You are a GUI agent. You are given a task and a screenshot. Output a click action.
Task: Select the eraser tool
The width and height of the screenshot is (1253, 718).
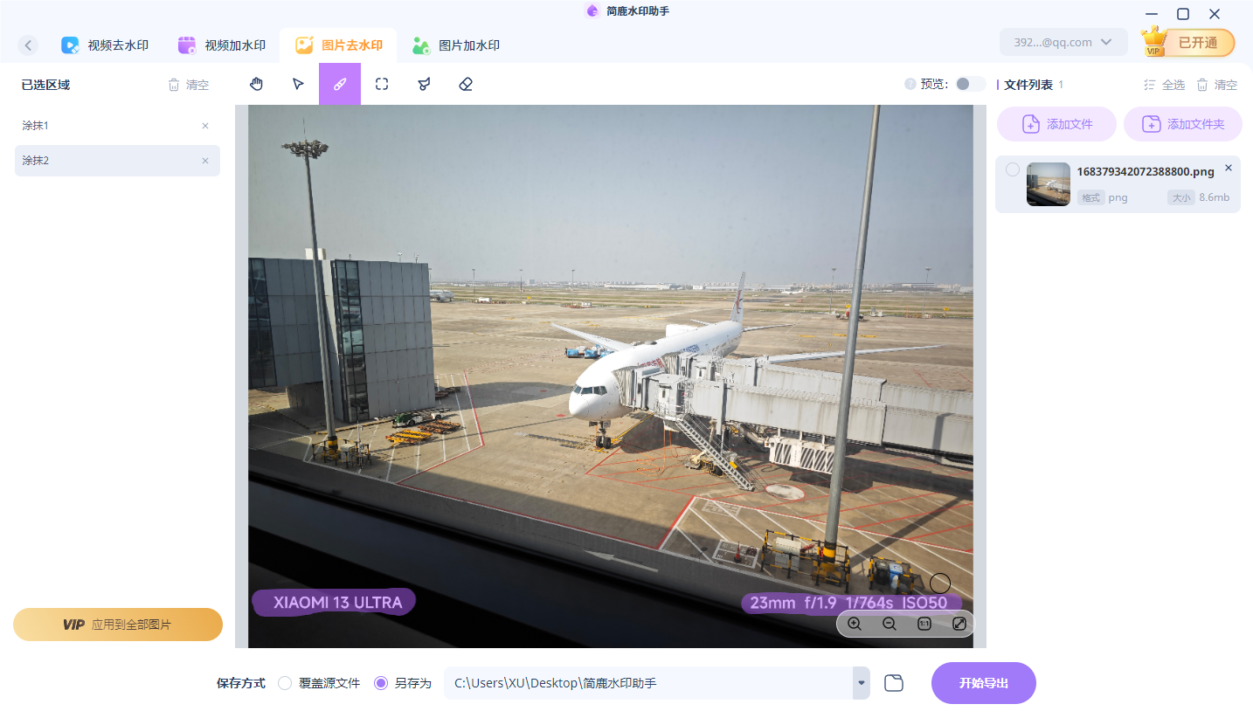coord(466,84)
